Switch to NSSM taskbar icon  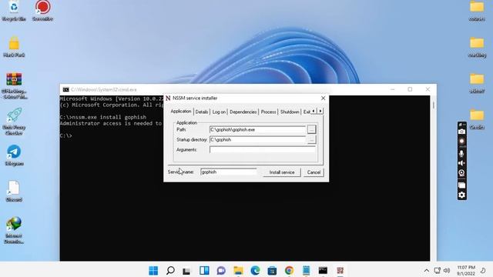click(340, 270)
